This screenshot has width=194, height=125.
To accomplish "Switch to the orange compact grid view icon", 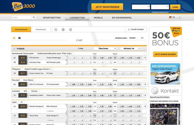I will [14, 38].
